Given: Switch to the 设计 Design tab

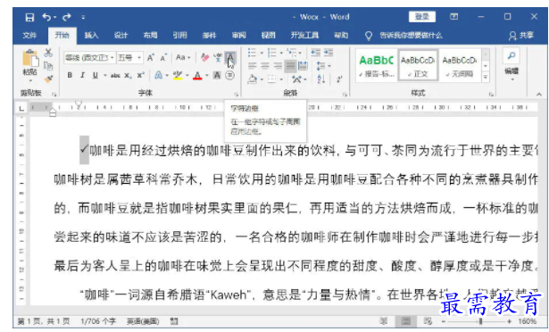Looking at the screenshot, I should (x=121, y=36).
